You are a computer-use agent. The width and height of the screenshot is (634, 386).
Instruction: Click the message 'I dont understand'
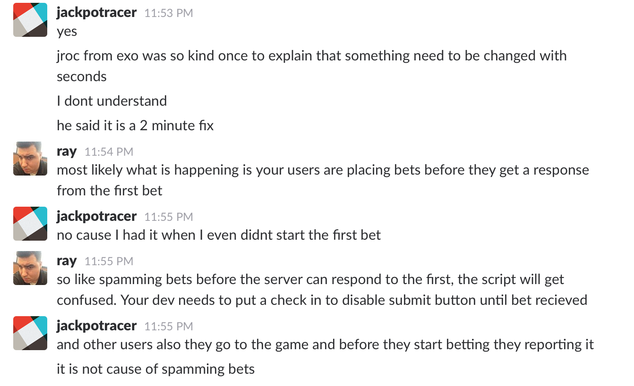tap(112, 101)
